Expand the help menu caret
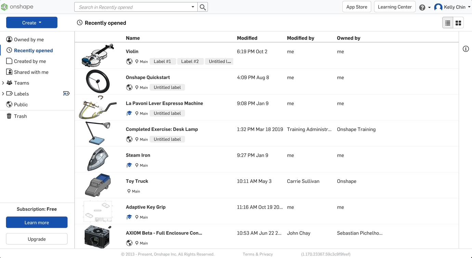Viewport: 472px width, 258px height. tap(429, 8)
